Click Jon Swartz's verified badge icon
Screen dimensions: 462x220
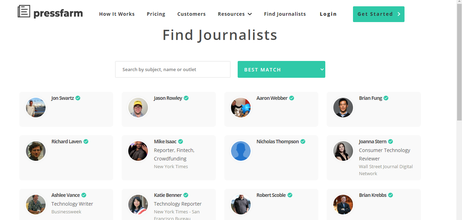click(78, 98)
